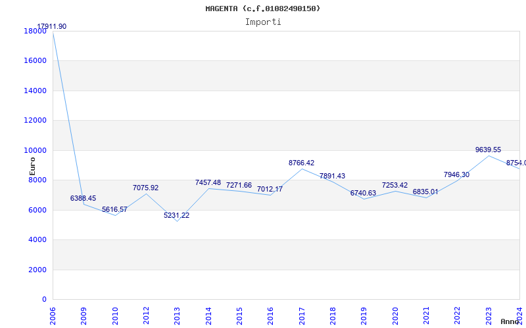526x328 pixels.
Task: Click the 12000 y-axis tick label
Action: pos(35,120)
